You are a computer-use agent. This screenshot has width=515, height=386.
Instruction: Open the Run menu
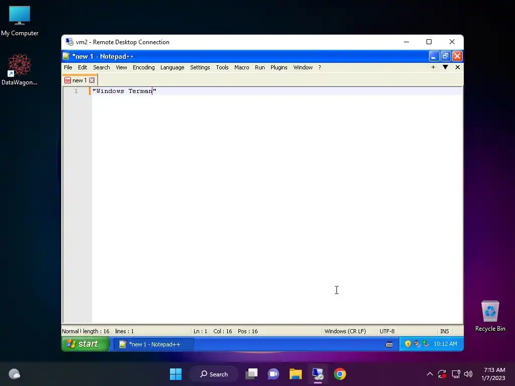pos(260,67)
